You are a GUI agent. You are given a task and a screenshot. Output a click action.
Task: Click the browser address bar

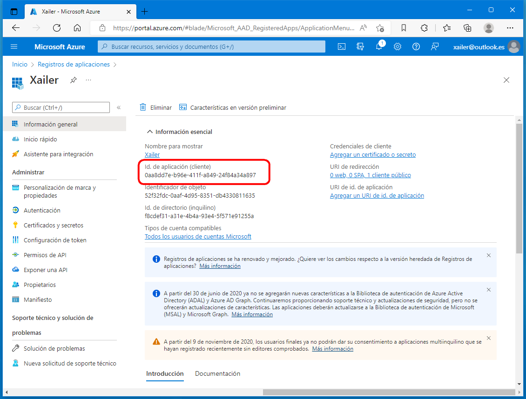[234, 28]
